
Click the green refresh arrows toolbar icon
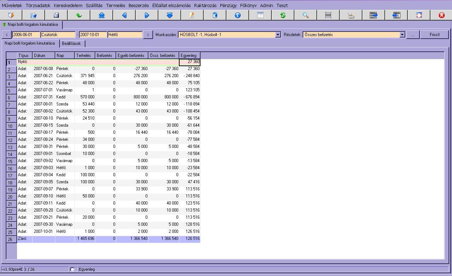pyautogui.click(x=283, y=15)
